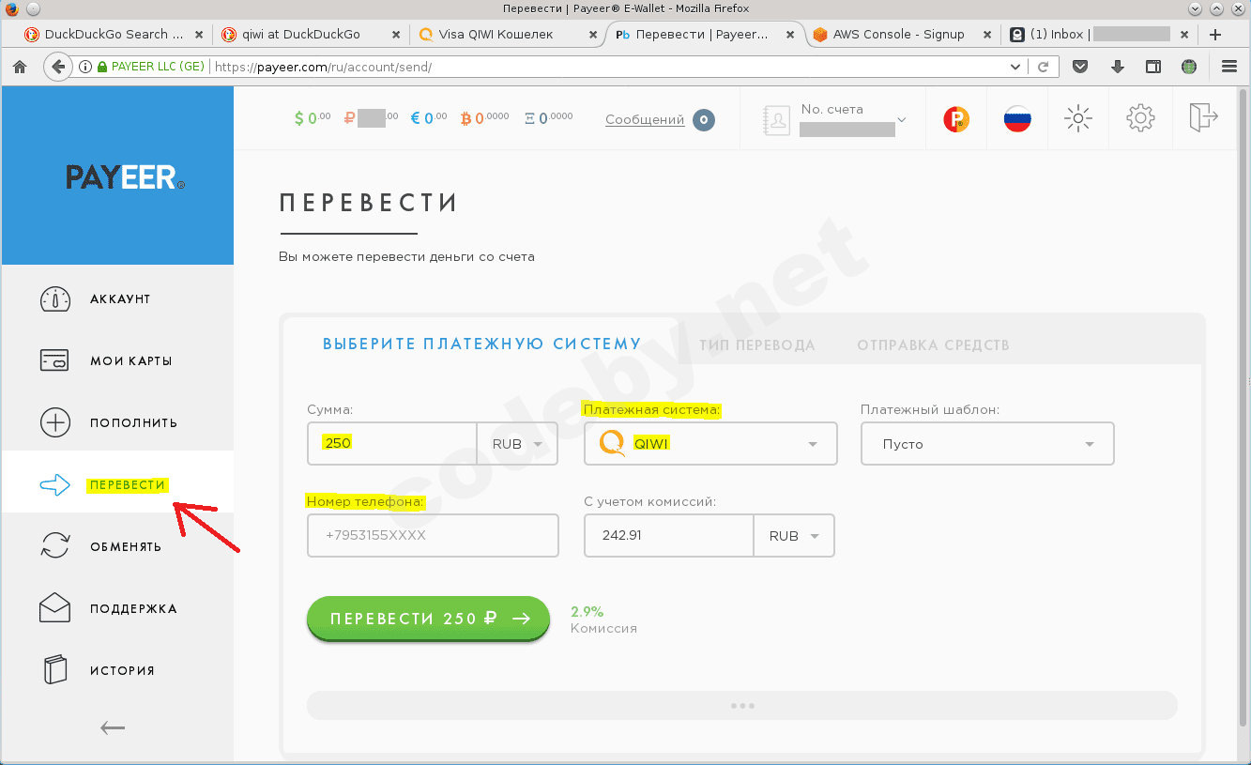This screenshot has width=1251, height=765.
Task: Click the euro balance indicator
Action: pyautogui.click(x=429, y=119)
